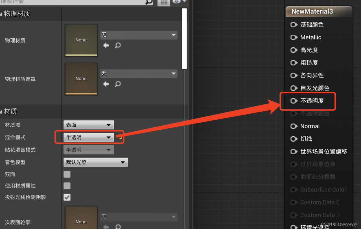Open the 物理材质遮罩 asset dropdown
Image resolution: width=361 pixels, height=229 pixels.
[139, 74]
